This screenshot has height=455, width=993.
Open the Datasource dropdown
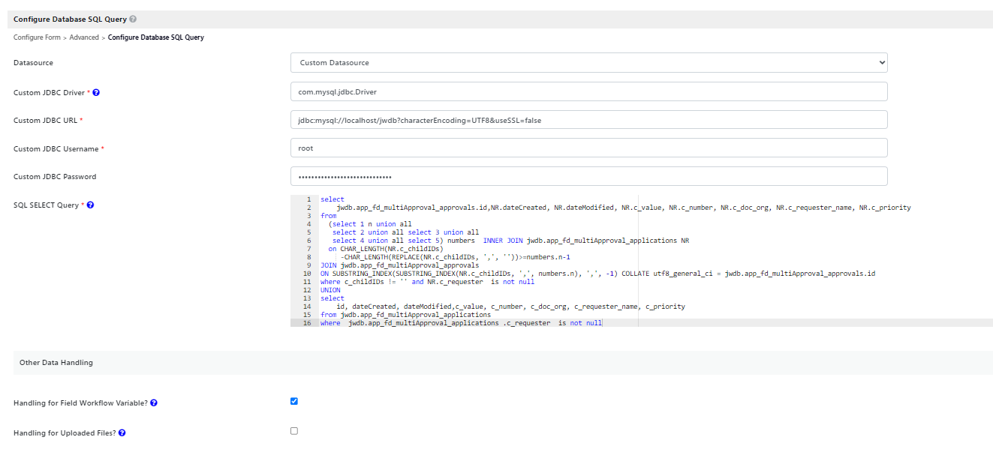tap(588, 63)
